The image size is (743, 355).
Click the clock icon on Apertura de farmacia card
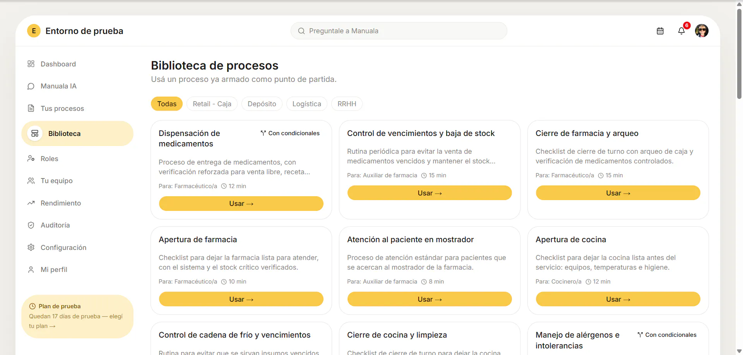[224, 282]
